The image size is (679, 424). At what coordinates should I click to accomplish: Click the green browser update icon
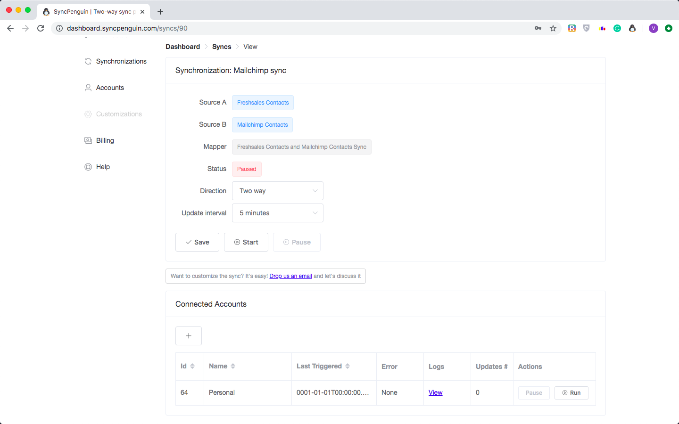pyautogui.click(x=669, y=28)
